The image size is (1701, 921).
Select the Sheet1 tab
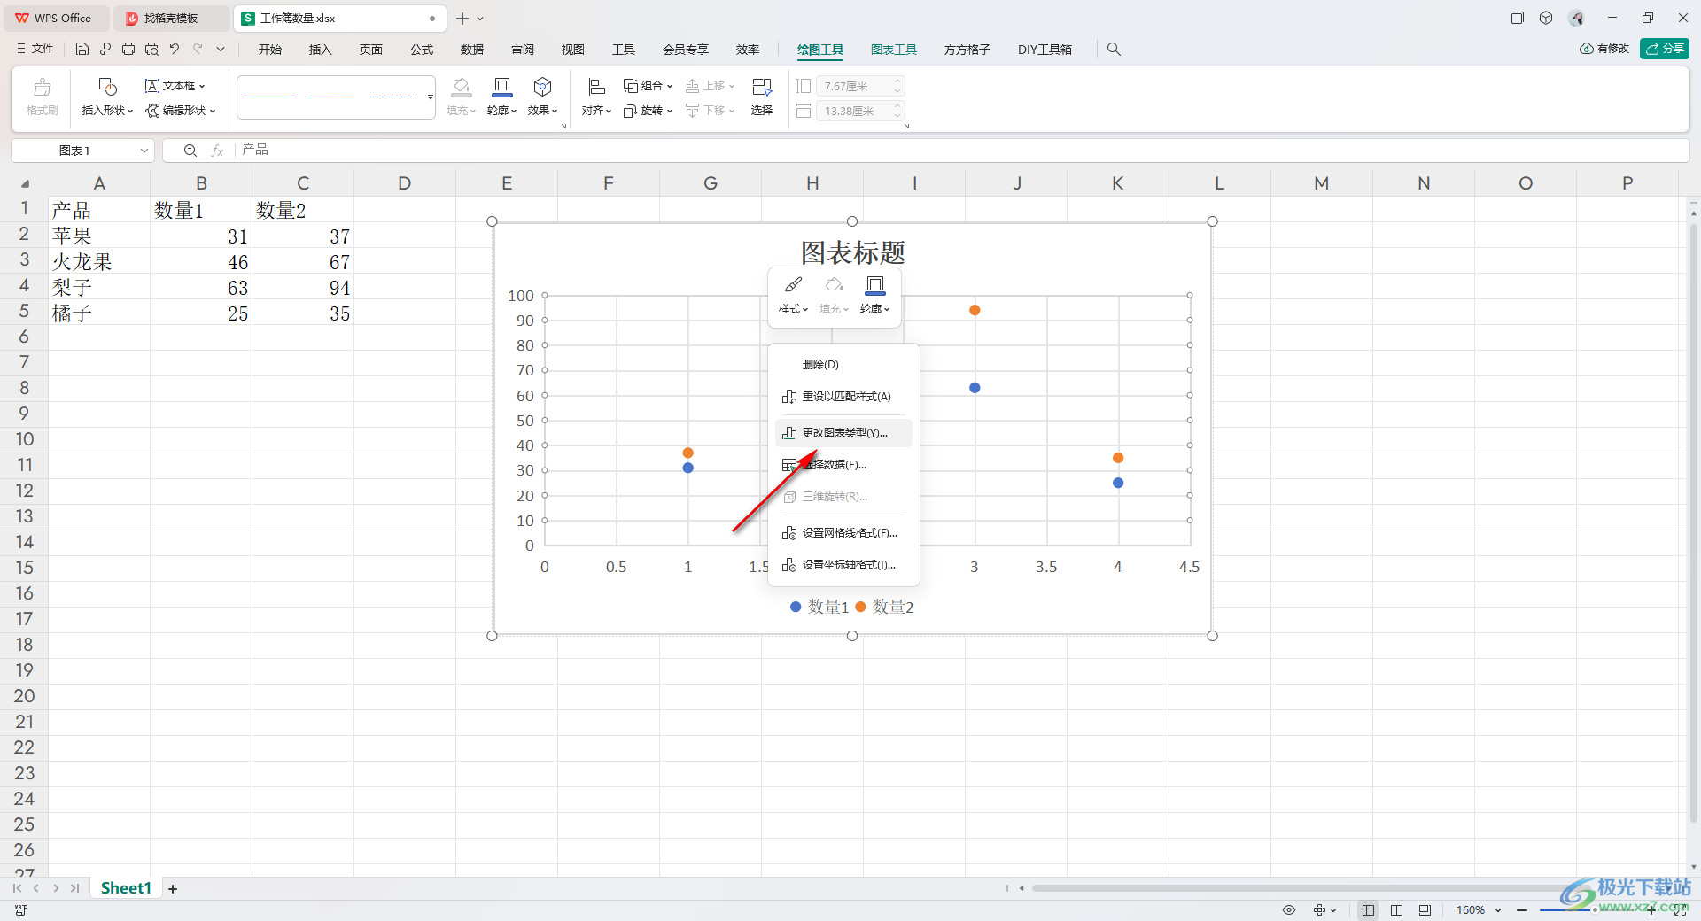126,888
